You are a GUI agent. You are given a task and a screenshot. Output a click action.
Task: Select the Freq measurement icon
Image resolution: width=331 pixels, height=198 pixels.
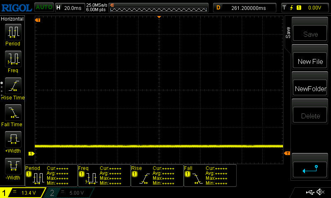[x=12, y=59]
